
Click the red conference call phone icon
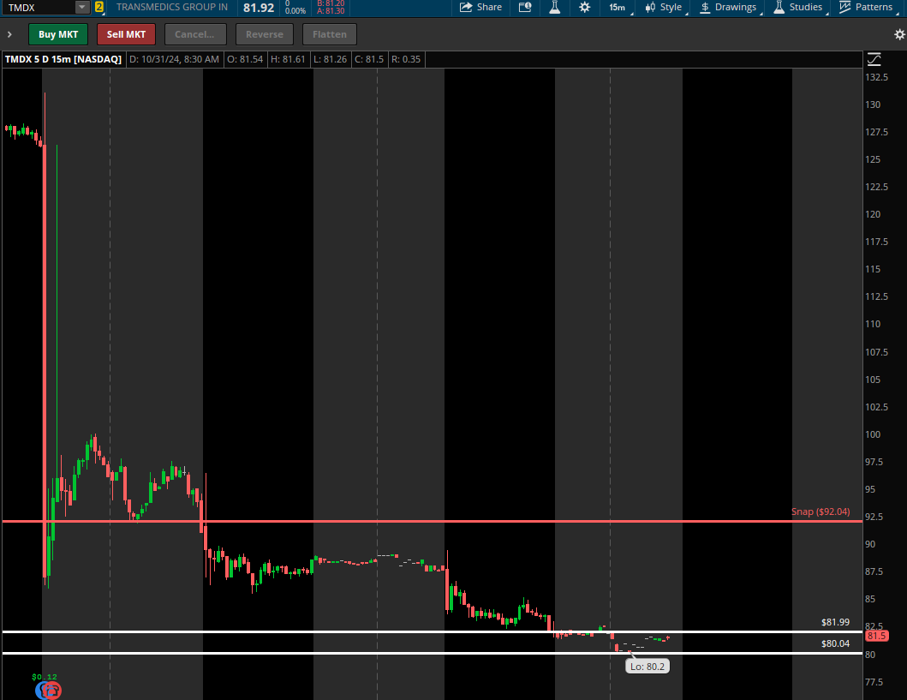(x=52, y=691)
